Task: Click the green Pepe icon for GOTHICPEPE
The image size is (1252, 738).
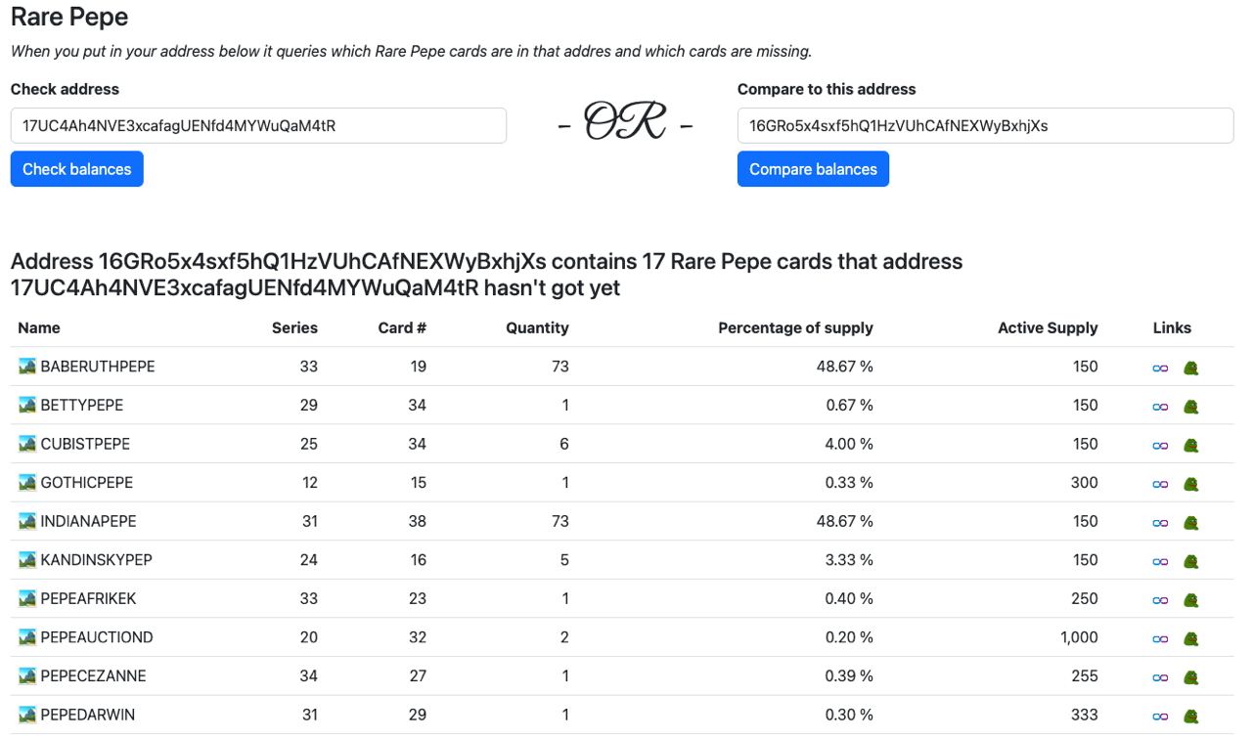Action: [x=1190, y=484]
